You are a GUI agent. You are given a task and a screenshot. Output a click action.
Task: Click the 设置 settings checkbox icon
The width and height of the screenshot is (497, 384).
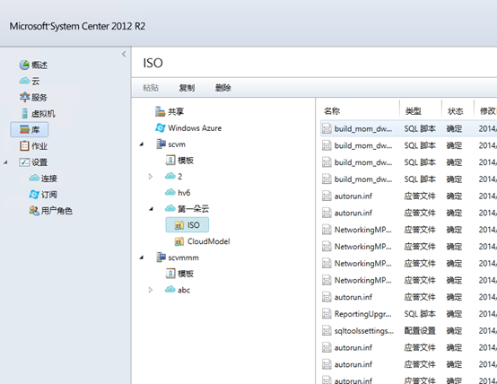point(24,162)
